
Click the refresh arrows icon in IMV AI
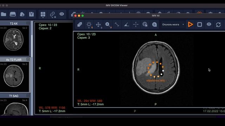coord(218,24)
